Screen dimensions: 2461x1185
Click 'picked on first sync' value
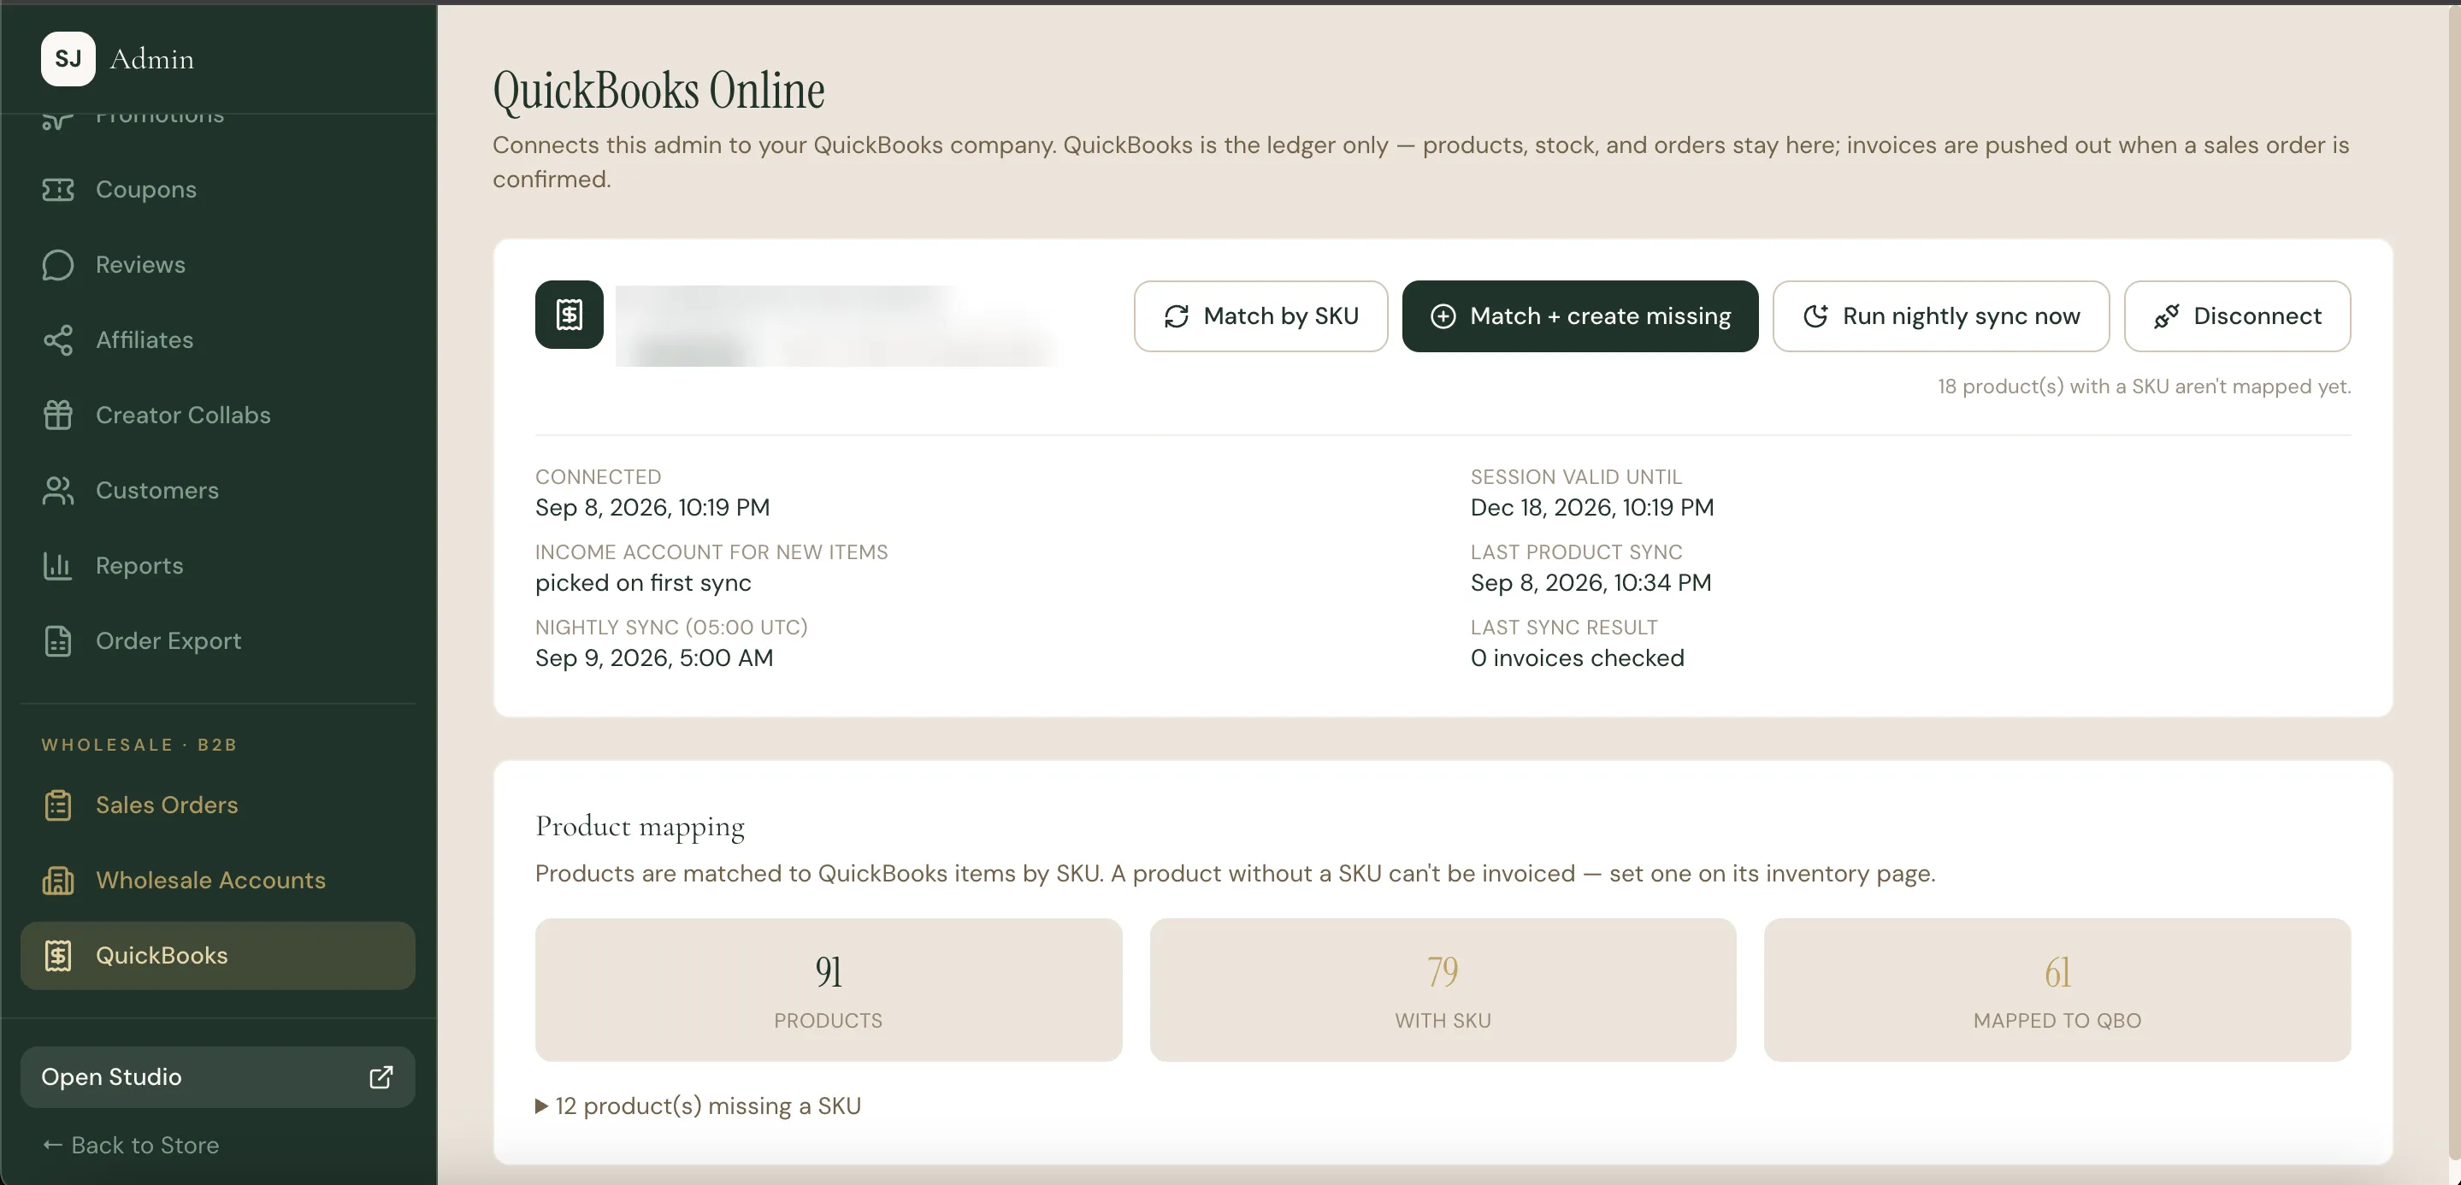[x=643, y=582]
